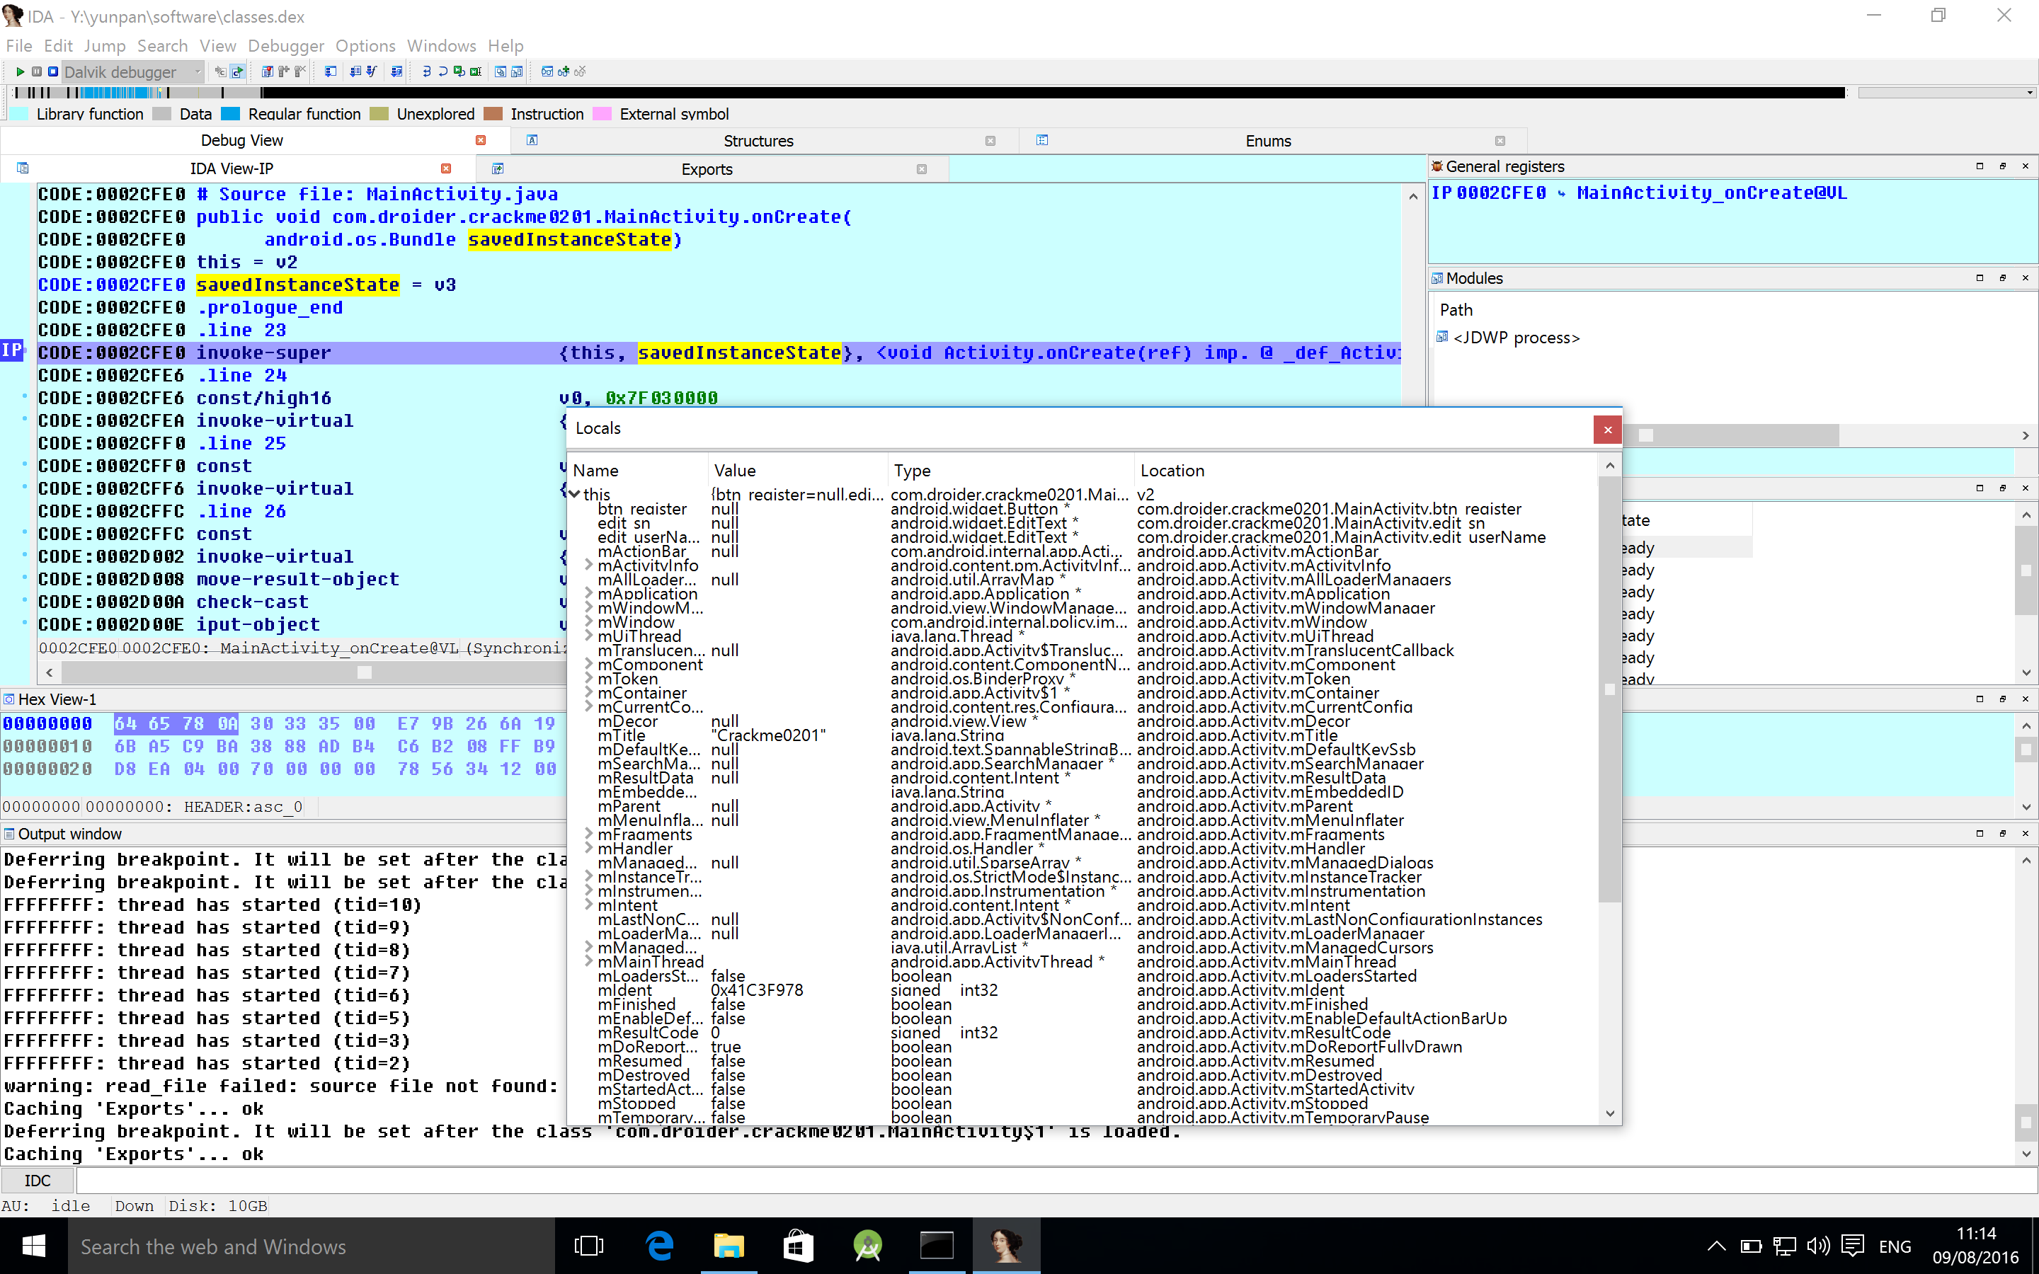
Task: Open Microsoft Edge from the taskbar
Action: click(659, 1246)
